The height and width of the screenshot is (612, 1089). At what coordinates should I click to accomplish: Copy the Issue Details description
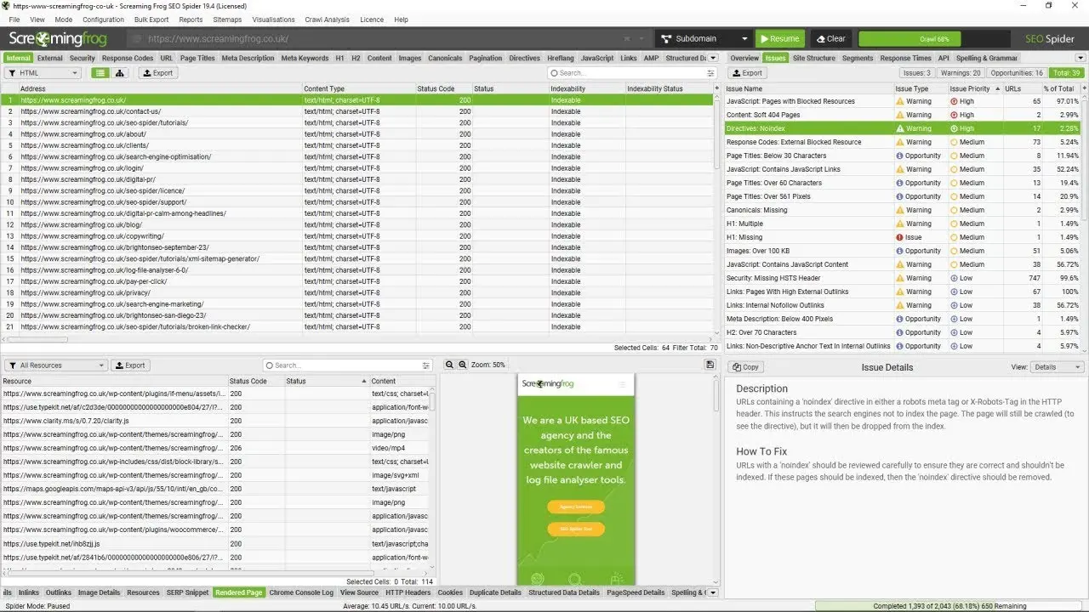click(744, 366)
